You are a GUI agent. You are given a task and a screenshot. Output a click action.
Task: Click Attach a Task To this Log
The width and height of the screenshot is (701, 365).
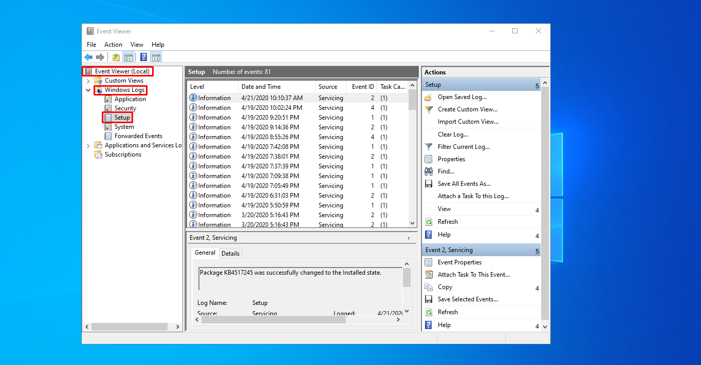click(473, 196)
